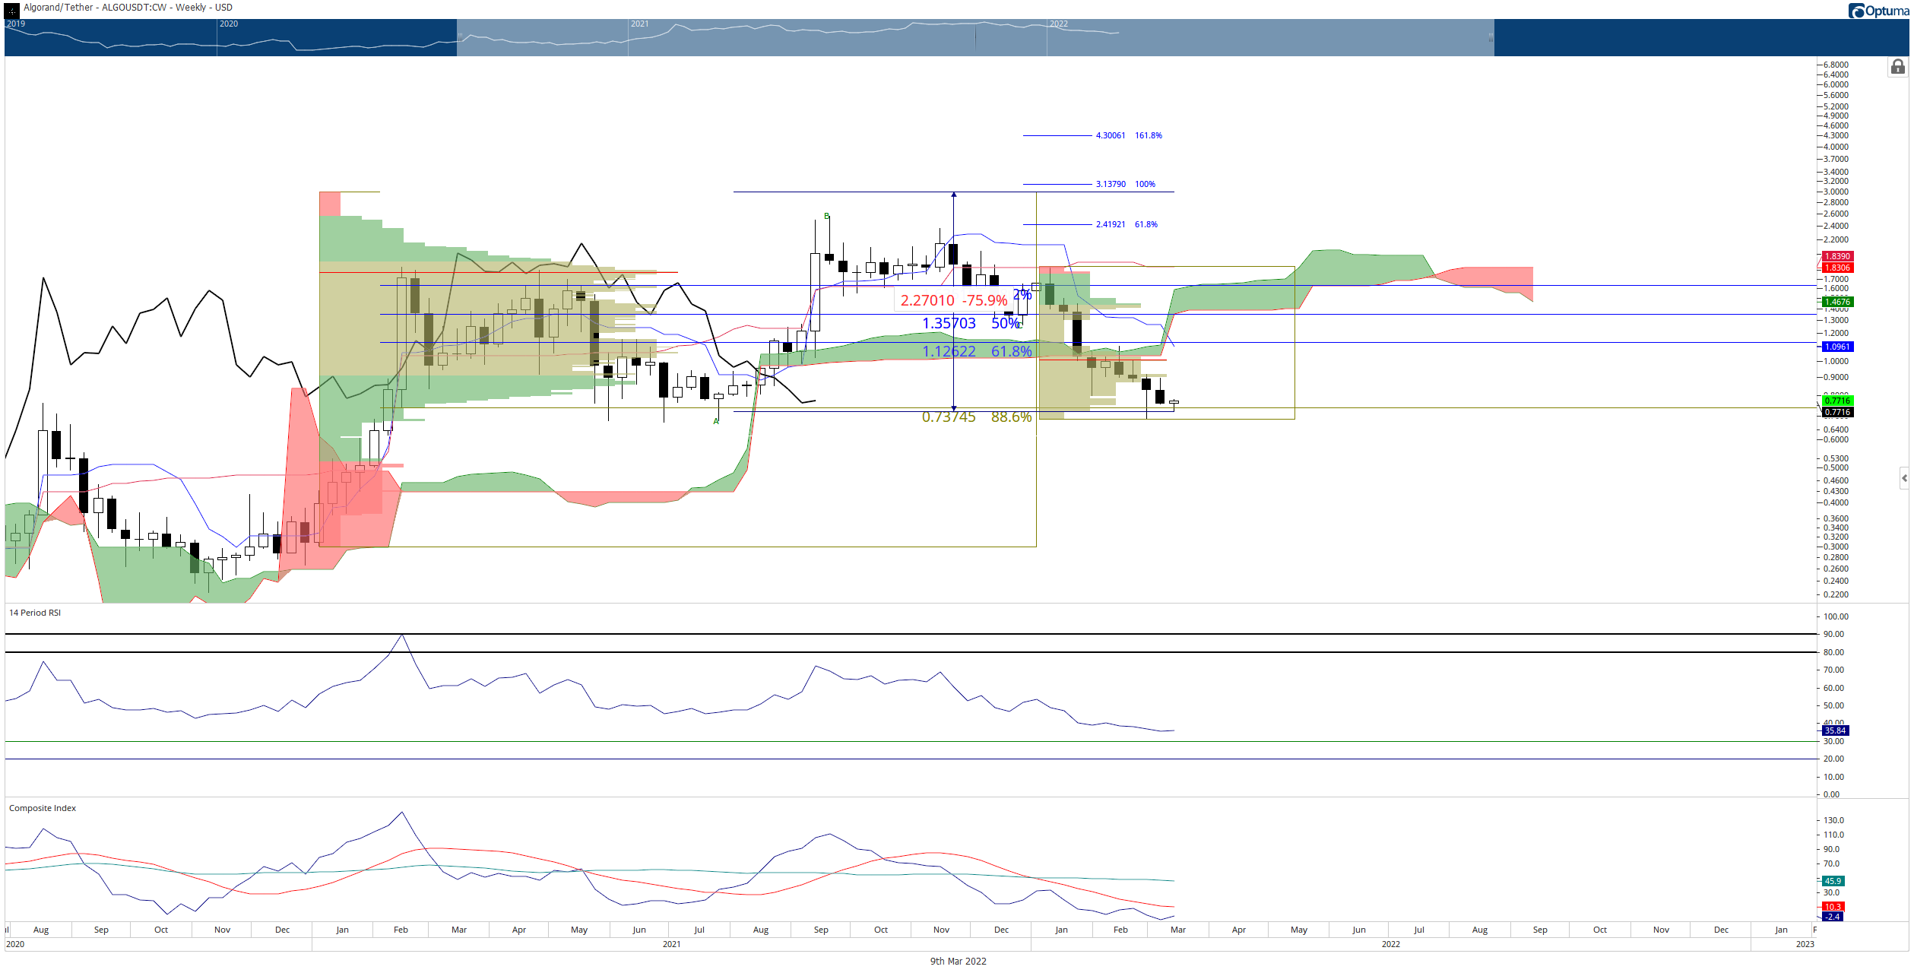The width and height of the screenshot is (1914, 976).
Task: Click the 2019 marker in navigator bar
Action: point(16,24)
